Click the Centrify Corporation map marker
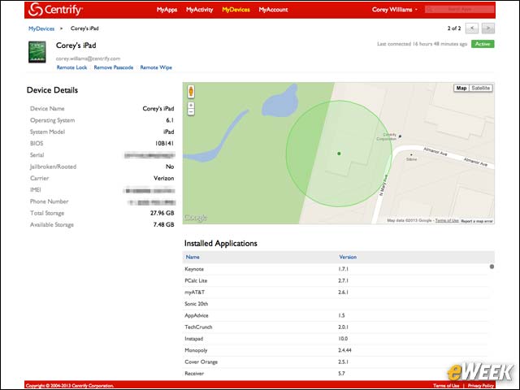 click(401, 136)
